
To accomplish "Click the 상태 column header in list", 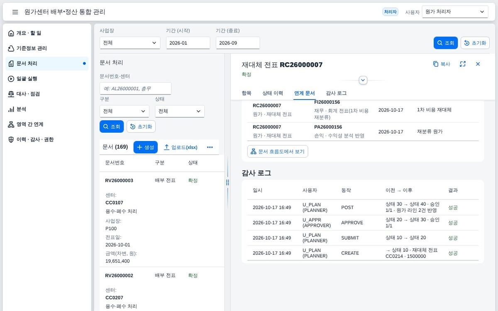I will coord(193,163).
